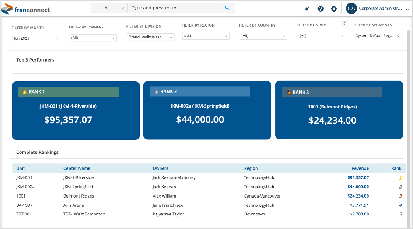The image size is (413, 229).
Task: Open the Filter by Segments dropdown
Action: pyautogui.click(x=377, y=36)
